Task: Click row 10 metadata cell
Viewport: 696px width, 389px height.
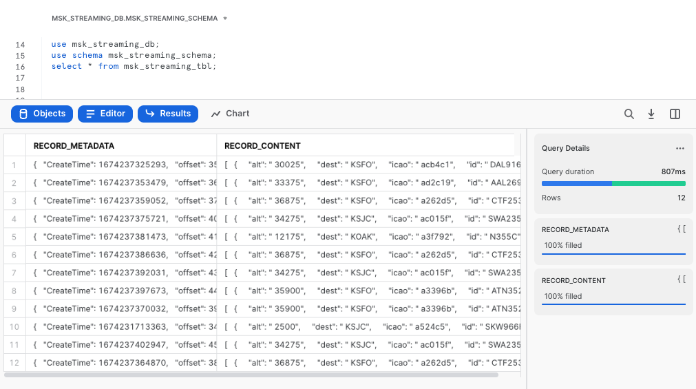Action: [x=124, y=326]
